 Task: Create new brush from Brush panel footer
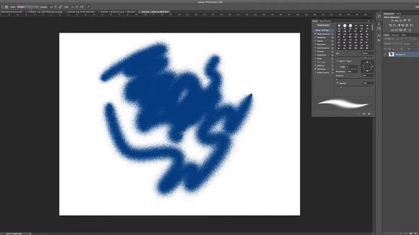pyautogui.click(x=369, y=114)
